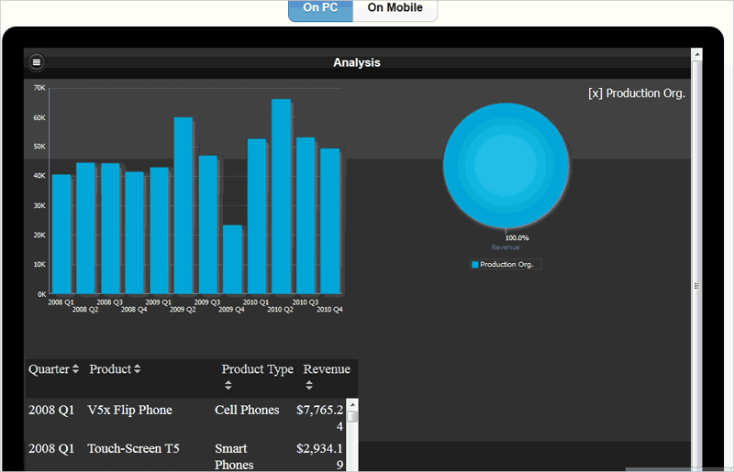Image resolution: width=734 pixels, height=472 pixels.
Task: Click the Product Type column header text
Action: point(258,369)
